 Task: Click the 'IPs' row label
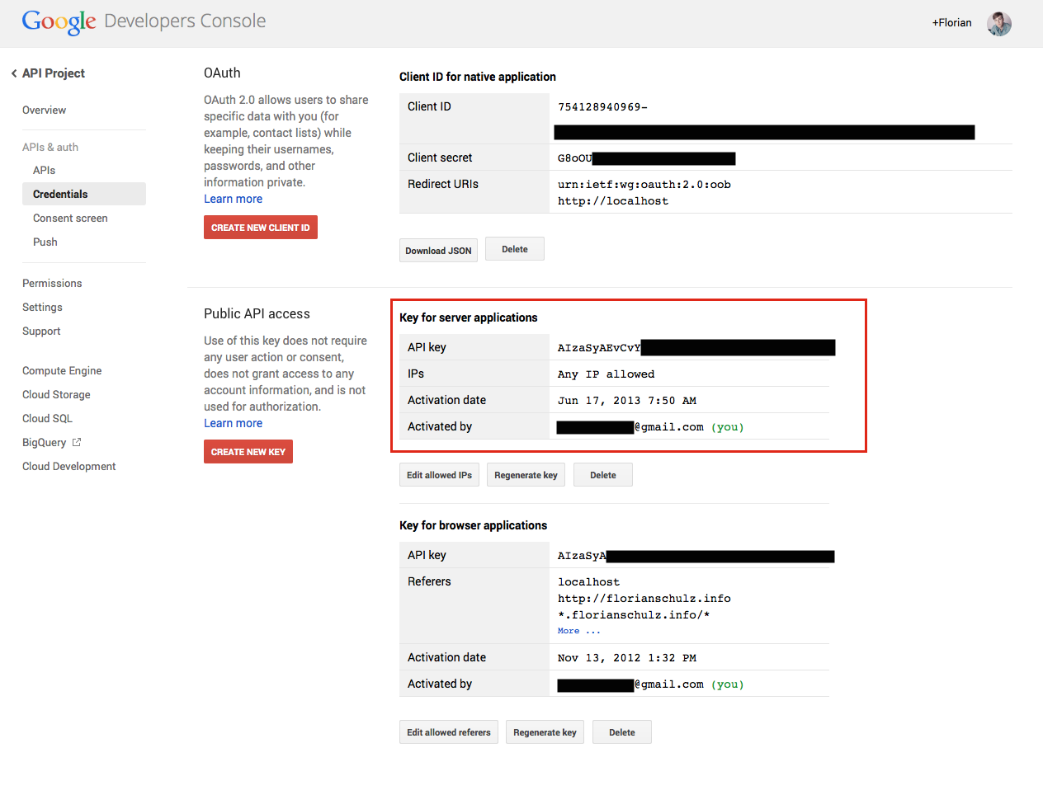point(416,374)
